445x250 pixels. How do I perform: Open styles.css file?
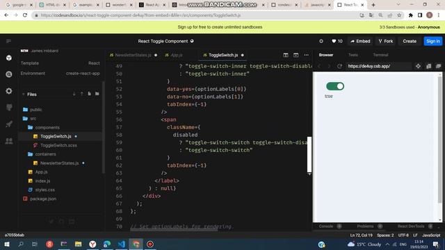click(x=44, y=190)
